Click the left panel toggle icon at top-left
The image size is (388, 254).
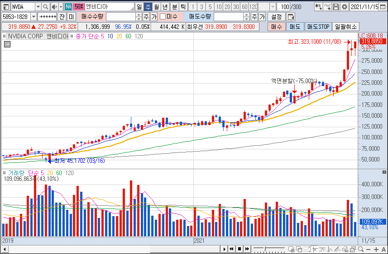pos(6,7)
